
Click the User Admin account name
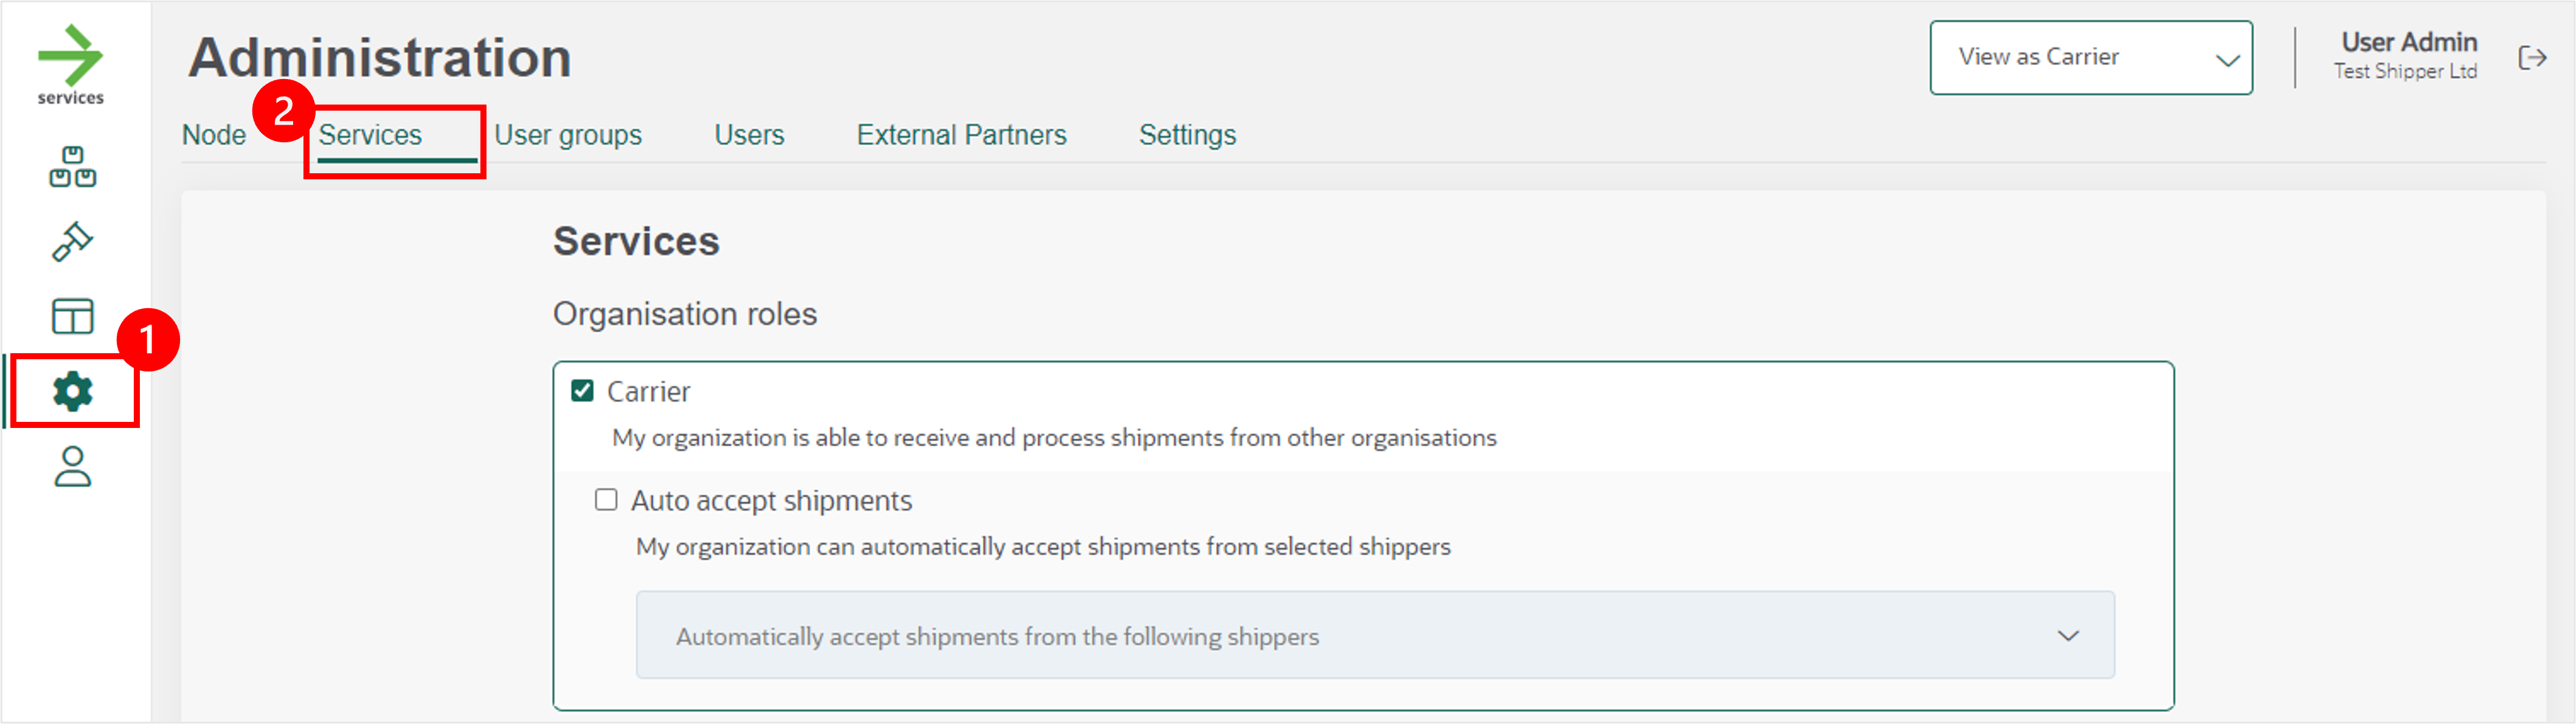point(2408,43)
